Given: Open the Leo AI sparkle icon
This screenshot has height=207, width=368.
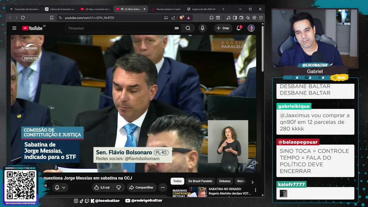Looking at the screenshot, I should (x=248, y=18).
